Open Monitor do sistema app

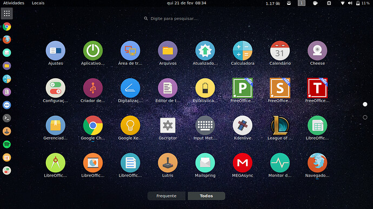280,163
